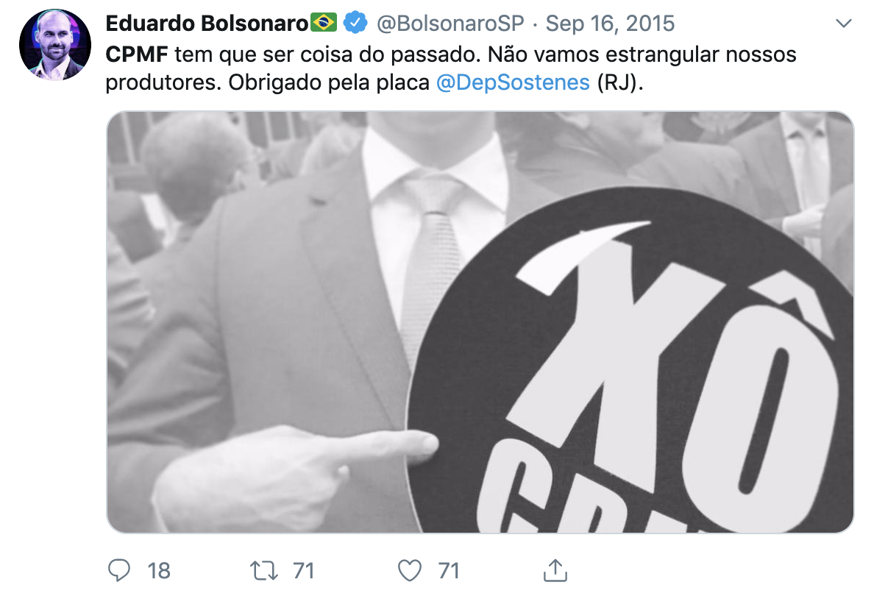Open the @DepSostenes mention link
Viewport: 874px width, 596px height.
pyautogui.click(x=513, y=82)
